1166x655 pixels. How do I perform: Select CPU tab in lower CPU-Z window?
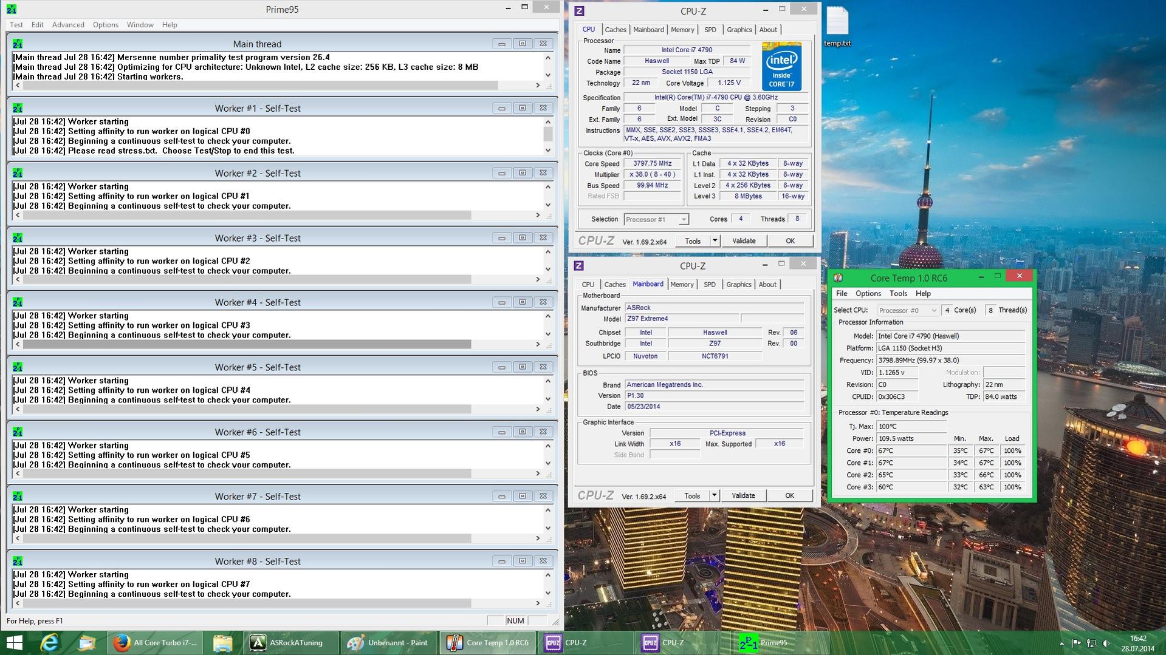[588, 285]
